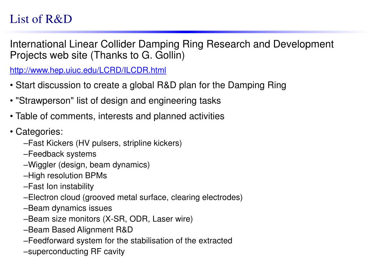Select the 'superconducting RF cavity' item
The image size is (370, 277).
coord(74,251)
